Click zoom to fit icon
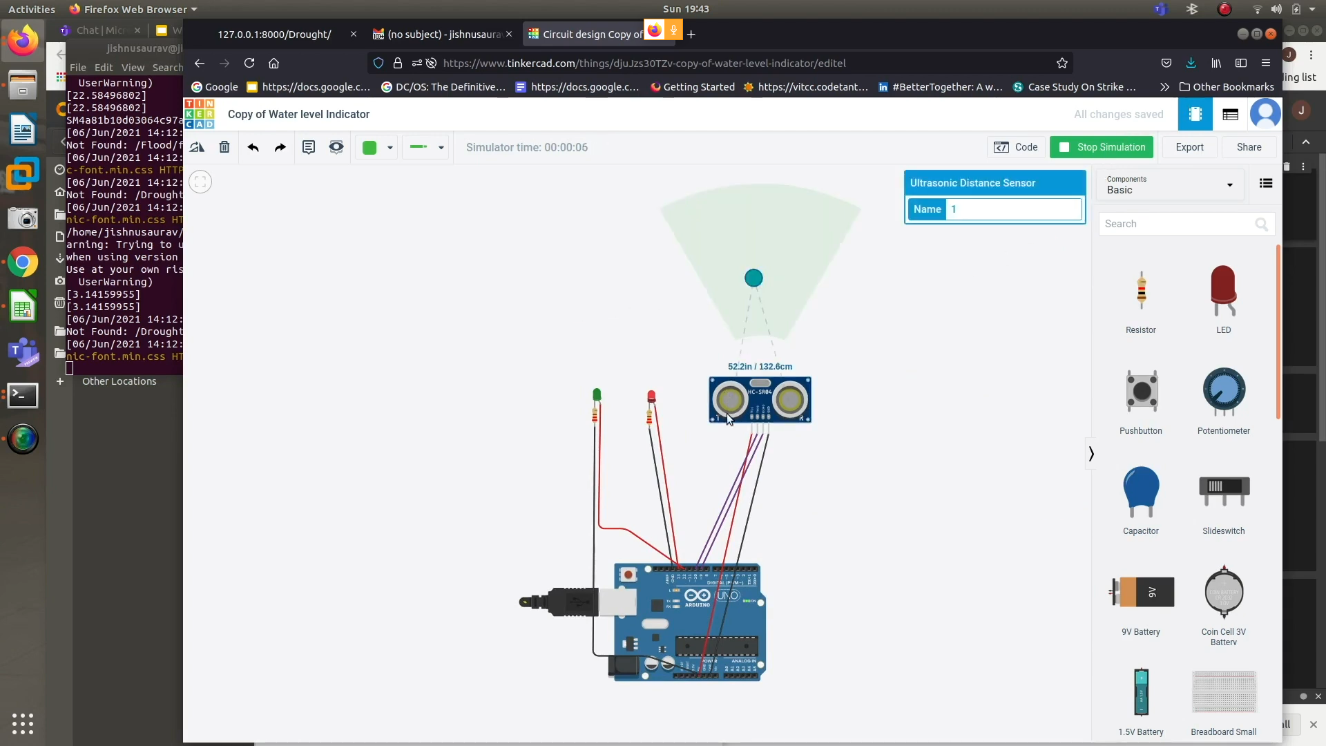This screenshot has width=1326, height=746. [200, 182]
